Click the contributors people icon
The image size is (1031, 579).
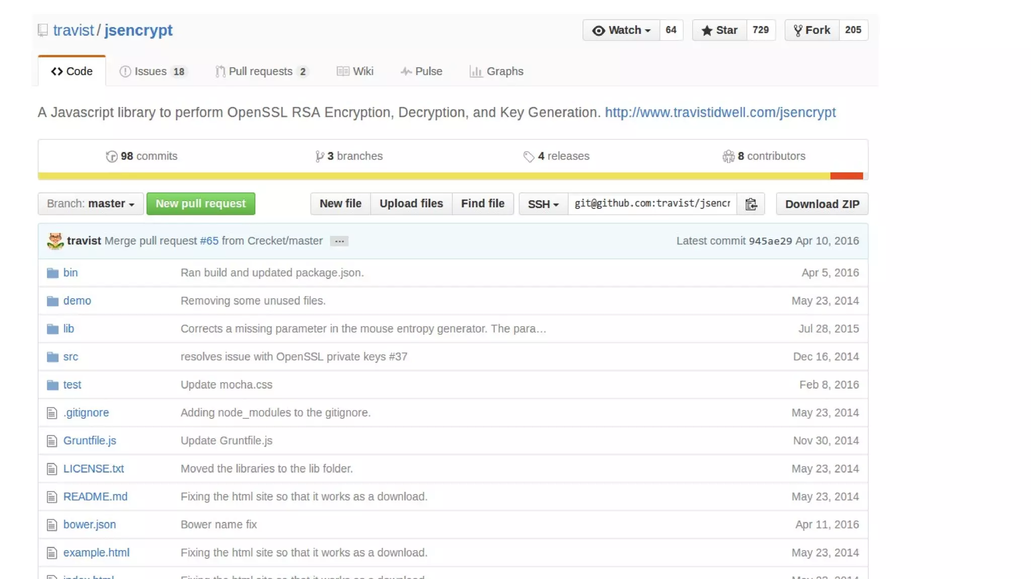tap(728, 157)
